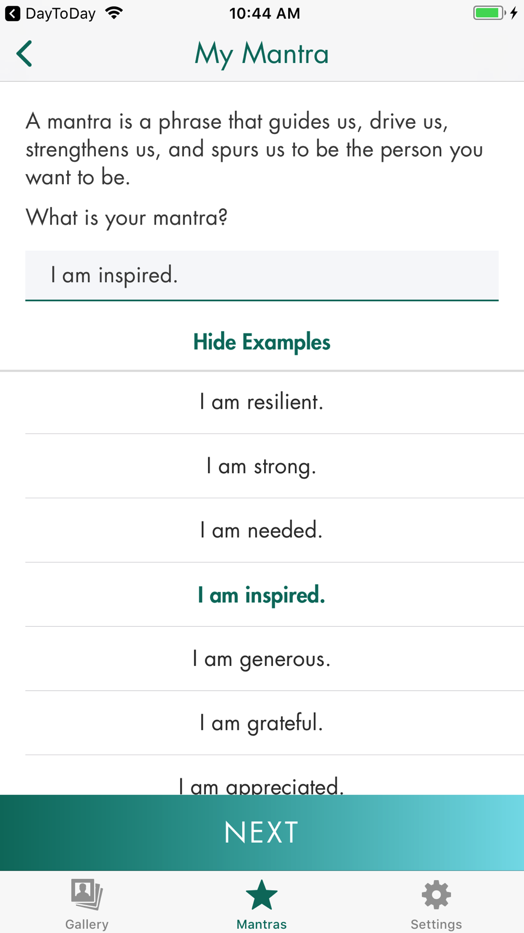Image resolution: width=524 pixels, height=933 pixels.
Task: Tap the Wi-Fi status icon
Action: (x=114, y=13)
